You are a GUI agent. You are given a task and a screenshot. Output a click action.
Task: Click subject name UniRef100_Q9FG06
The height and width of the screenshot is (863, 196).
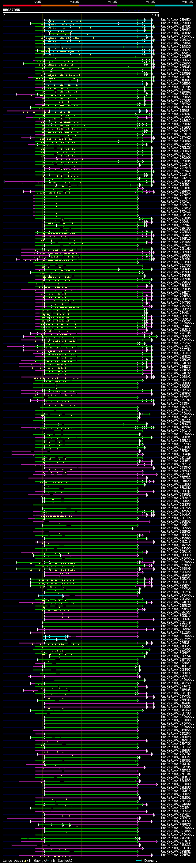[176, 360]
